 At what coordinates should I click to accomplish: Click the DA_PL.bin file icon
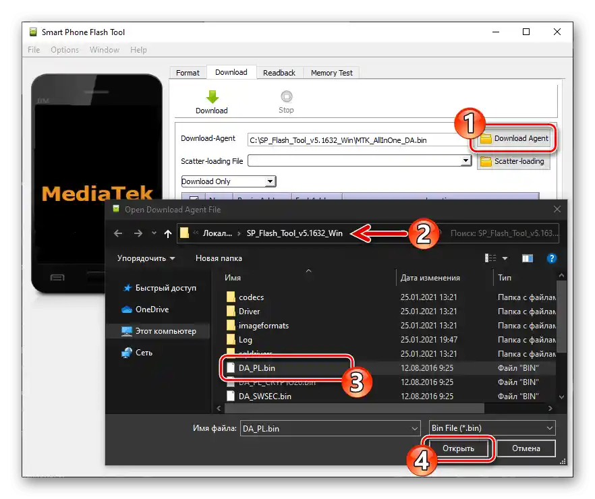point(230,368)
